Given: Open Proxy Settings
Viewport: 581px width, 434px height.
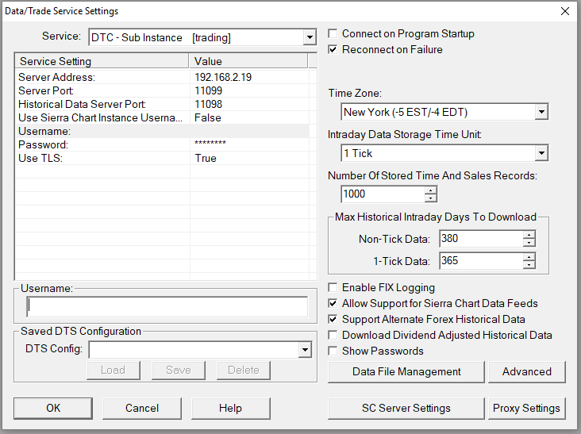Looking at the screenshot, I should (526, 408).
